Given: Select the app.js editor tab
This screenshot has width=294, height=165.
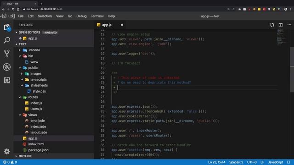Looking at the screenshot, I should (110, 25).
